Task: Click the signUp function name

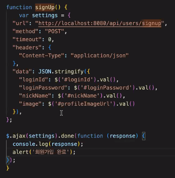Action: tap(45, 7)
